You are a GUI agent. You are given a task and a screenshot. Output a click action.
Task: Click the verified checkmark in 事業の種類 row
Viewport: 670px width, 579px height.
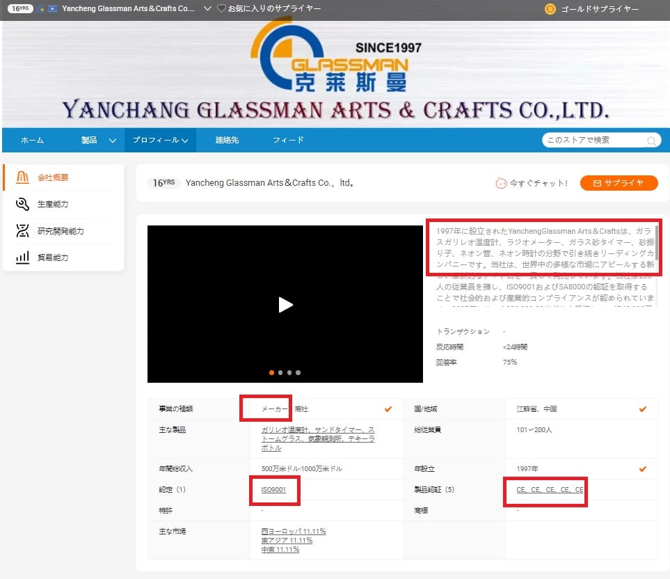[x=388, y=409]
